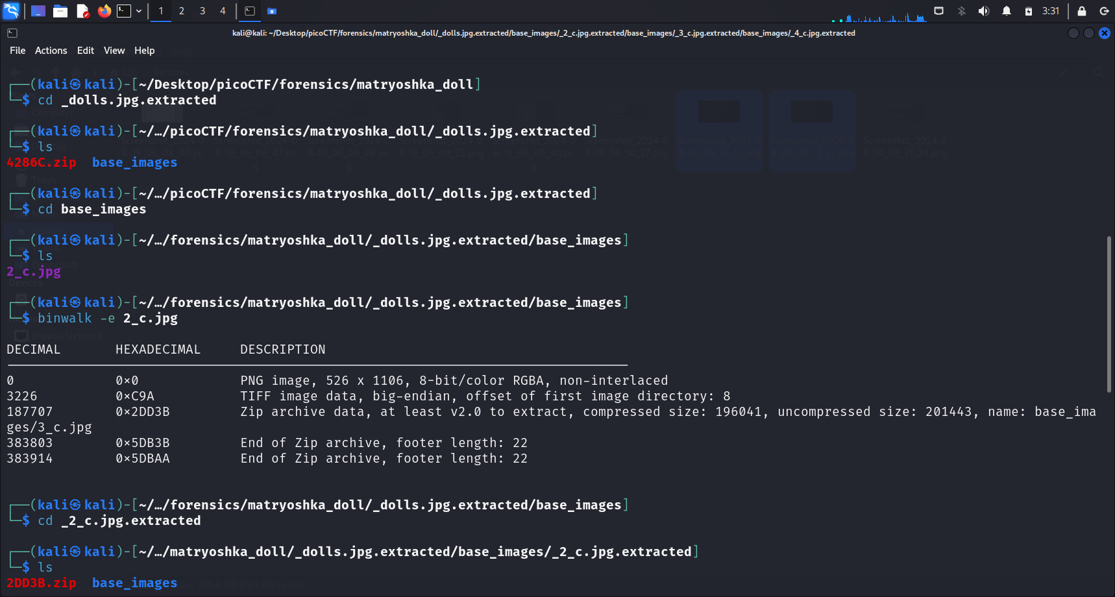The height and width of the screenshot is (597, 1115).
Task: Open a new terminal from the panel launcher
Action: coord(124,11)
